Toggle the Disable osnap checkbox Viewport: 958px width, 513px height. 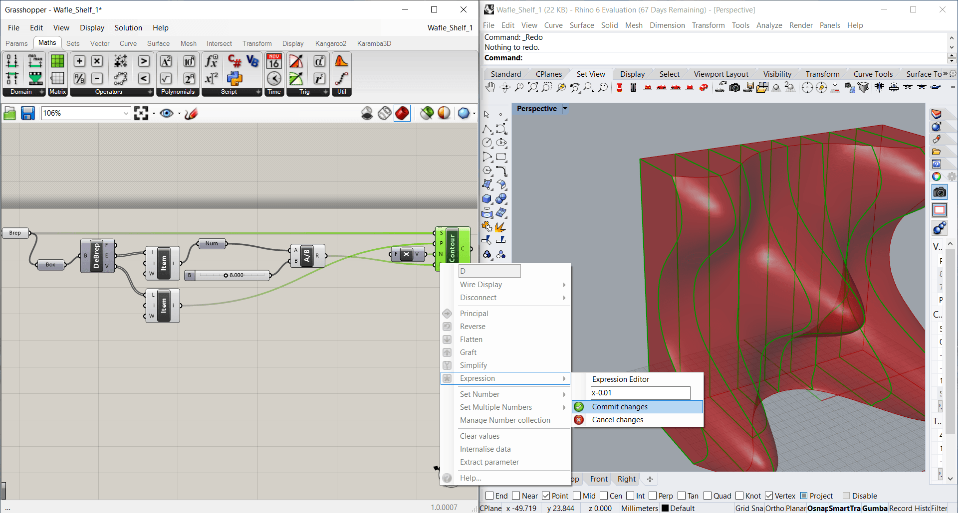click(x=846, y=496)
